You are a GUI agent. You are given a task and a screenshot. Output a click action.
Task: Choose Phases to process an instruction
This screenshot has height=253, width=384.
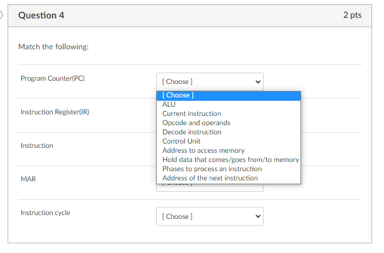228,169
